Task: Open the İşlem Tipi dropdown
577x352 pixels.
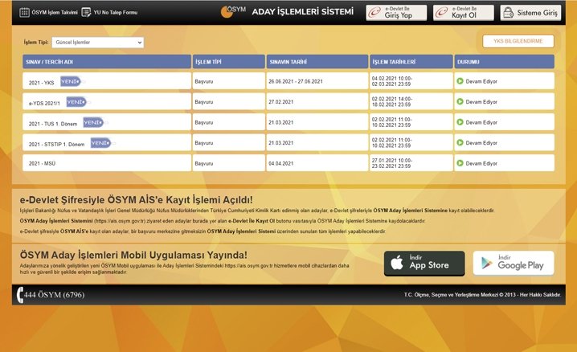Action: coord(98,43)
